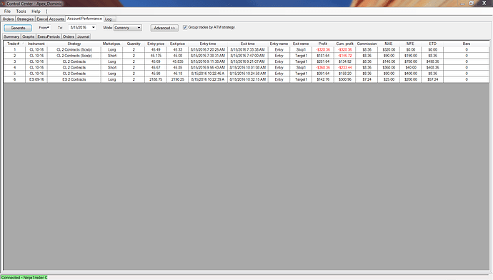Sort by the Profit column header

323,44
